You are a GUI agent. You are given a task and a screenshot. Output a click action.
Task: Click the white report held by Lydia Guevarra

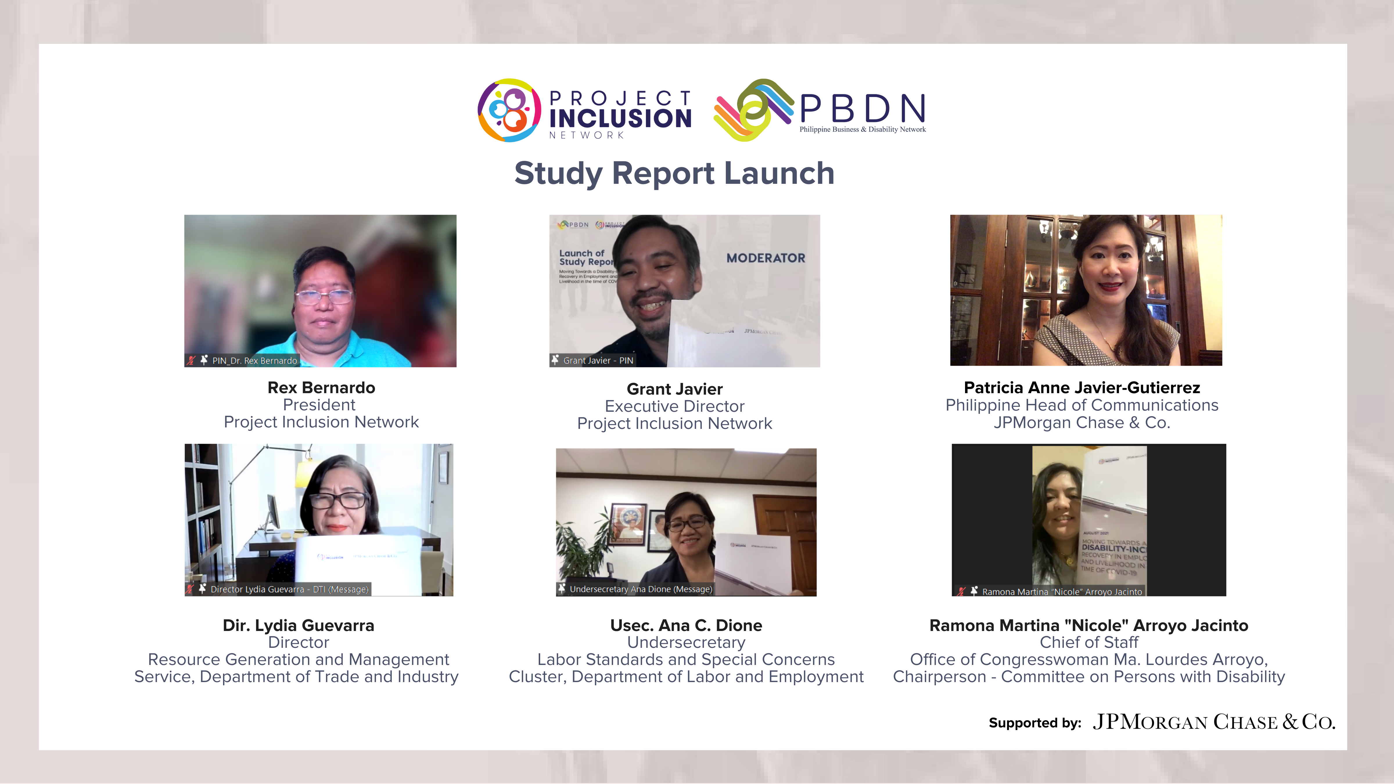click(359, 565)
